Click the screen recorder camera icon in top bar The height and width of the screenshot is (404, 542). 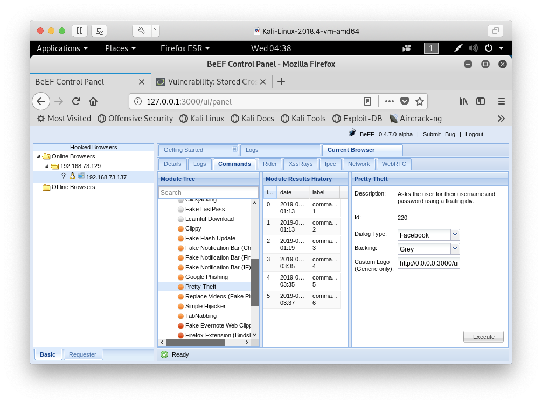(x=406, y=48)
